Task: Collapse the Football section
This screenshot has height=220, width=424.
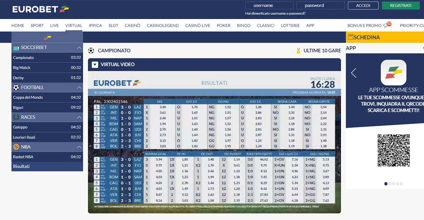Action: (79, 88)
